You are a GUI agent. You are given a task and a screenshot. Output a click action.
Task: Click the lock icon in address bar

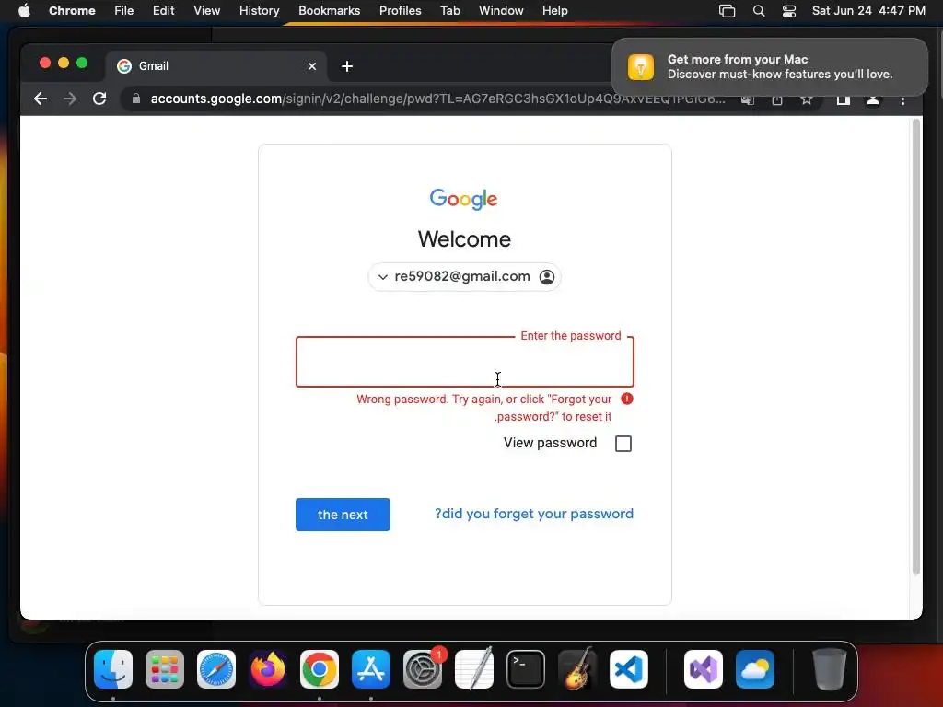pos(136,99)
